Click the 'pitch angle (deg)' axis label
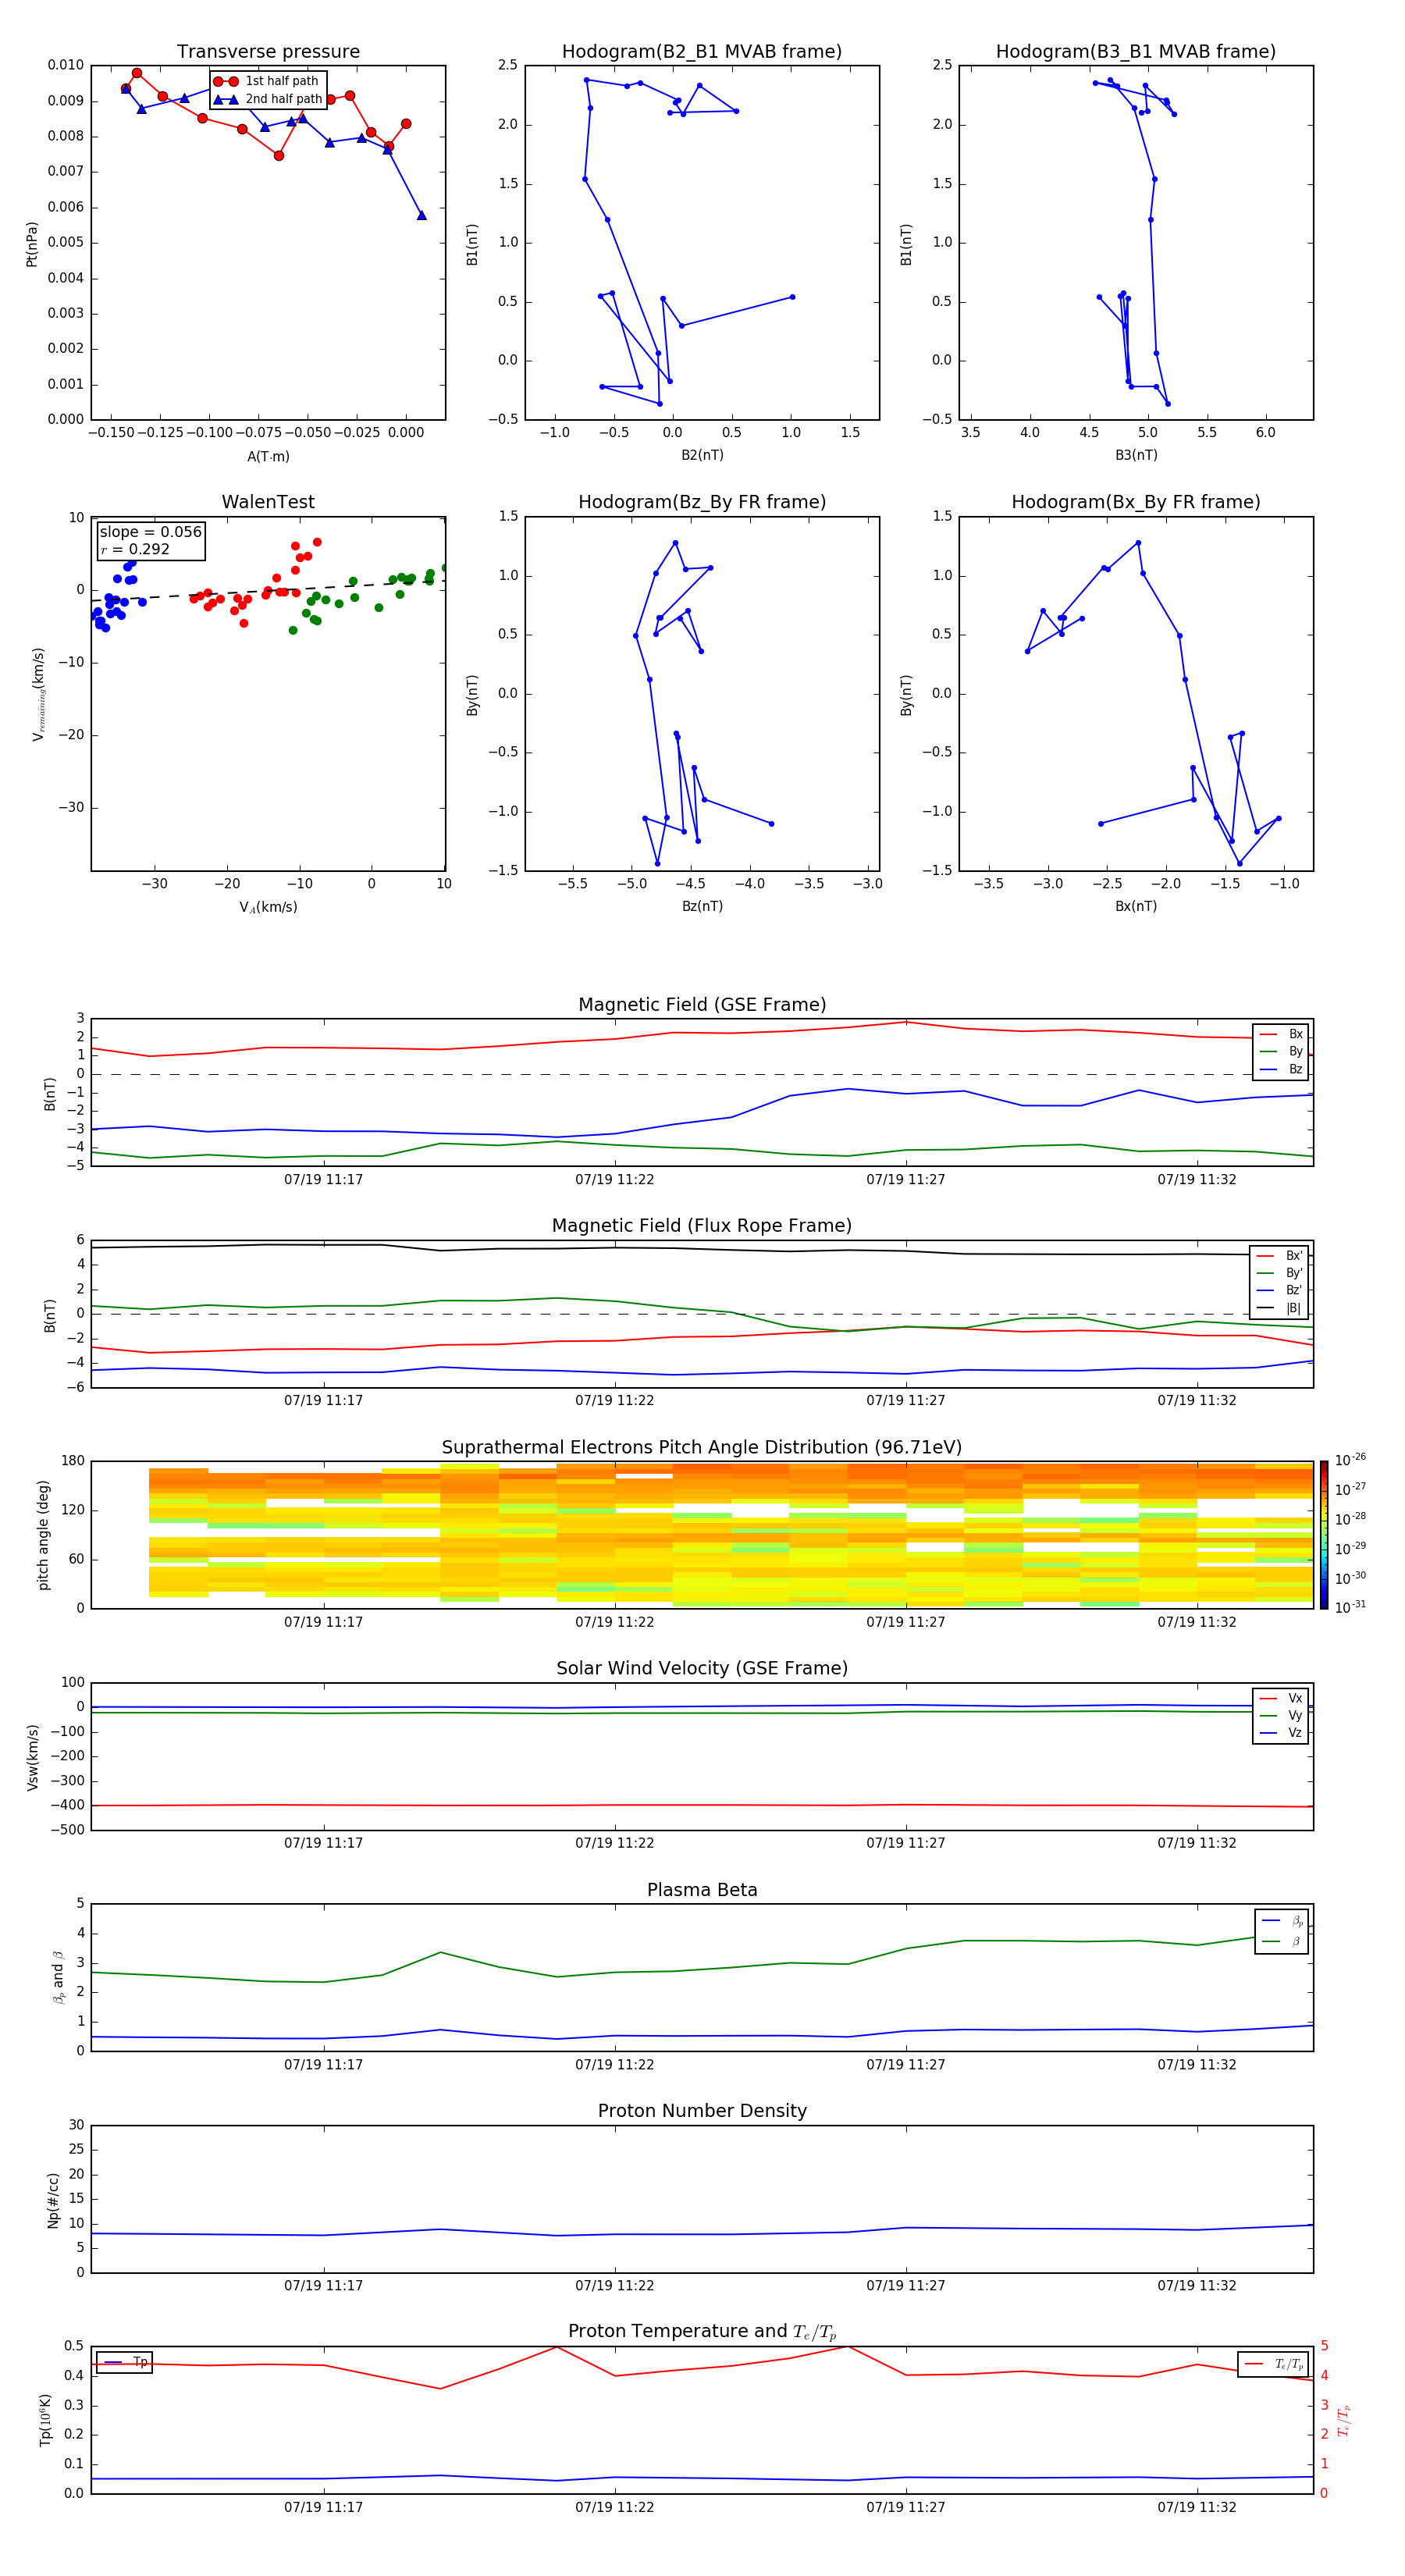Viewport: 1405px width, 2576px height. (43, 1535)
